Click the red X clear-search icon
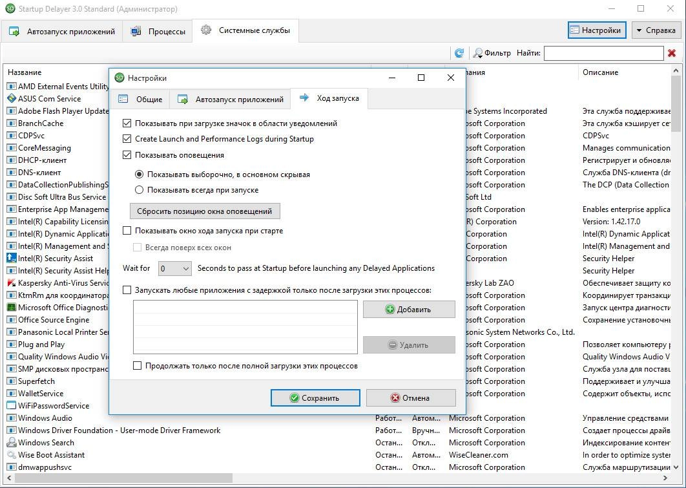The height and width of the screenshot is (488, 686). point(672,53)
